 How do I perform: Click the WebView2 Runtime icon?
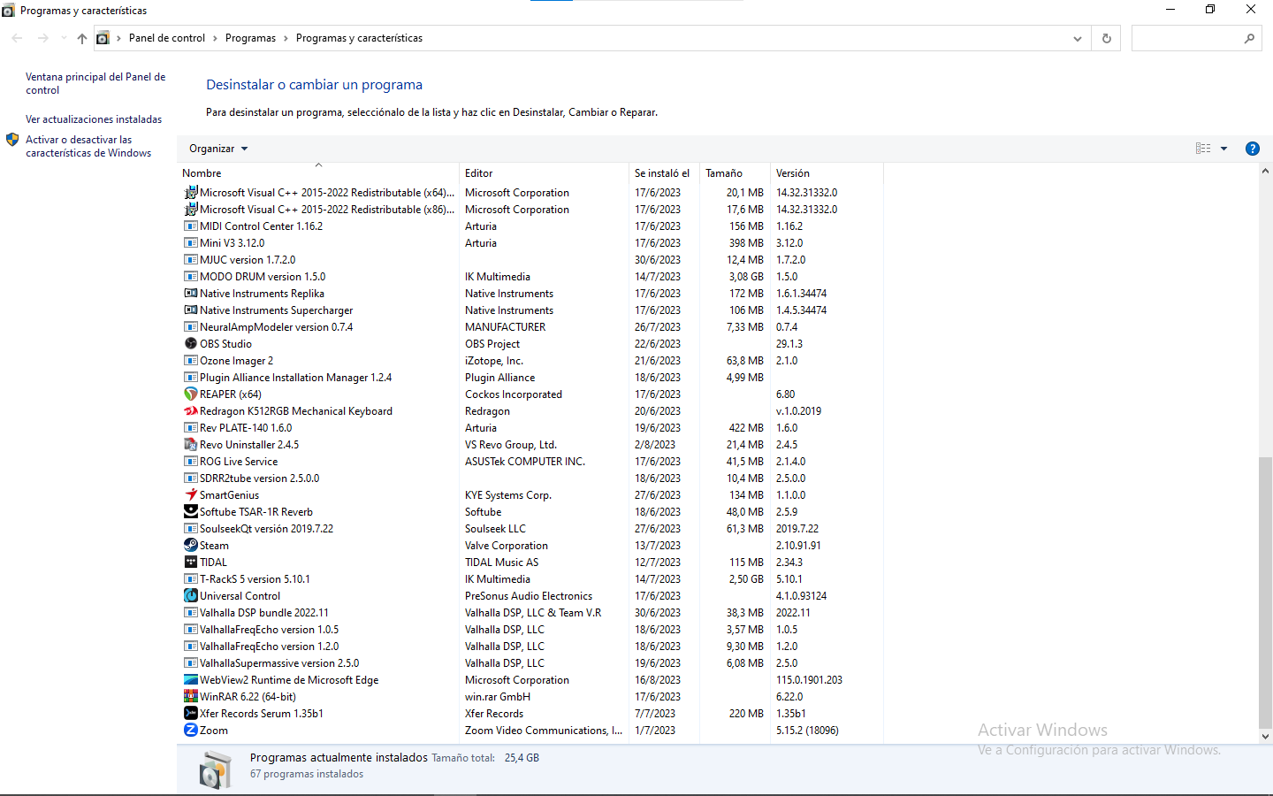click(x=190, y=680)
